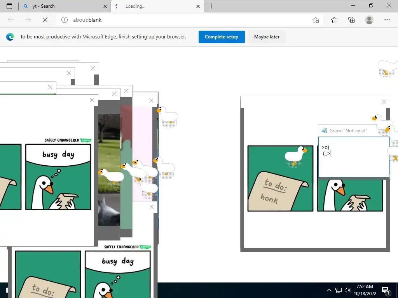Open network status tray icon

(339, 290)
